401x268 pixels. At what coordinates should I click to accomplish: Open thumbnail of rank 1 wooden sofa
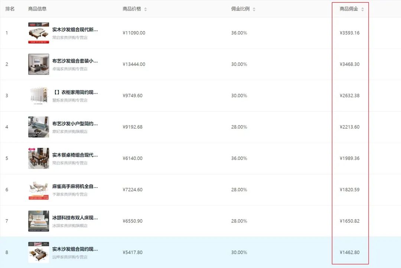[x=38, y=33]
